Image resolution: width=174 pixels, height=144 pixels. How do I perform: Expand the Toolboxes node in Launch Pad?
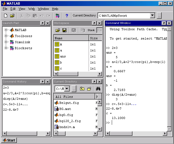pos(6,36)
